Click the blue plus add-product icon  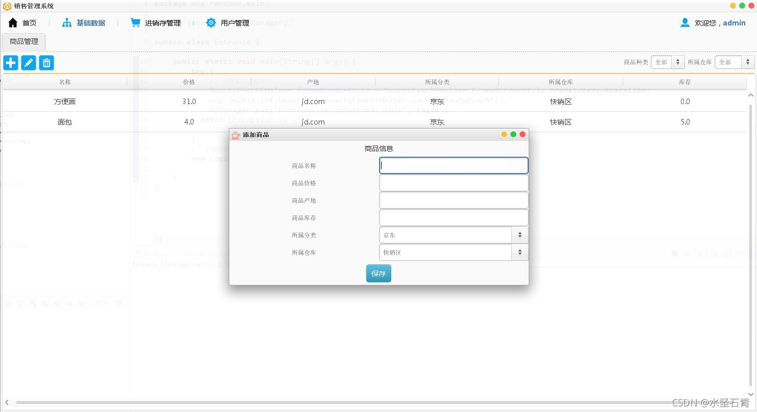(11, 63)
